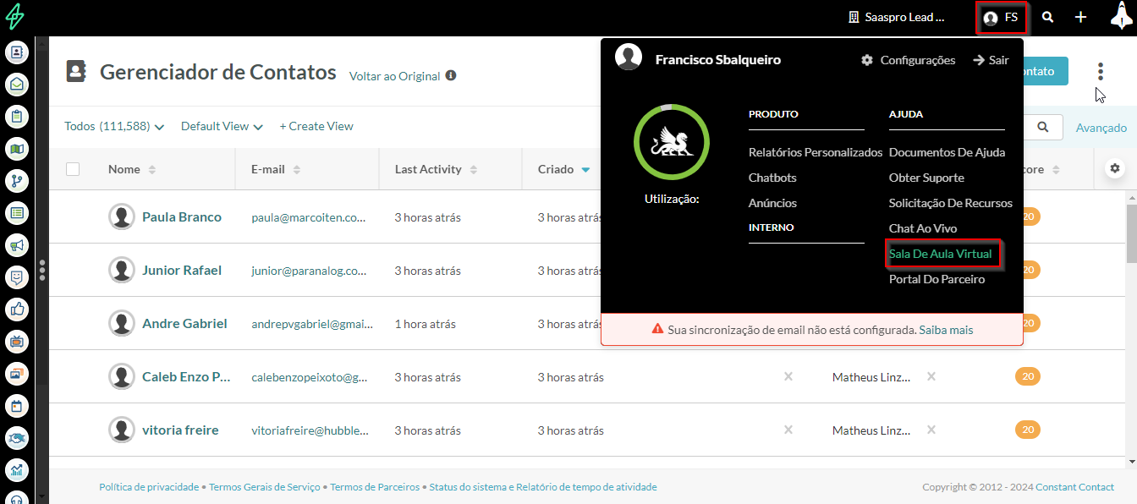Open the Default View dropdown

(x=222, y=127)
